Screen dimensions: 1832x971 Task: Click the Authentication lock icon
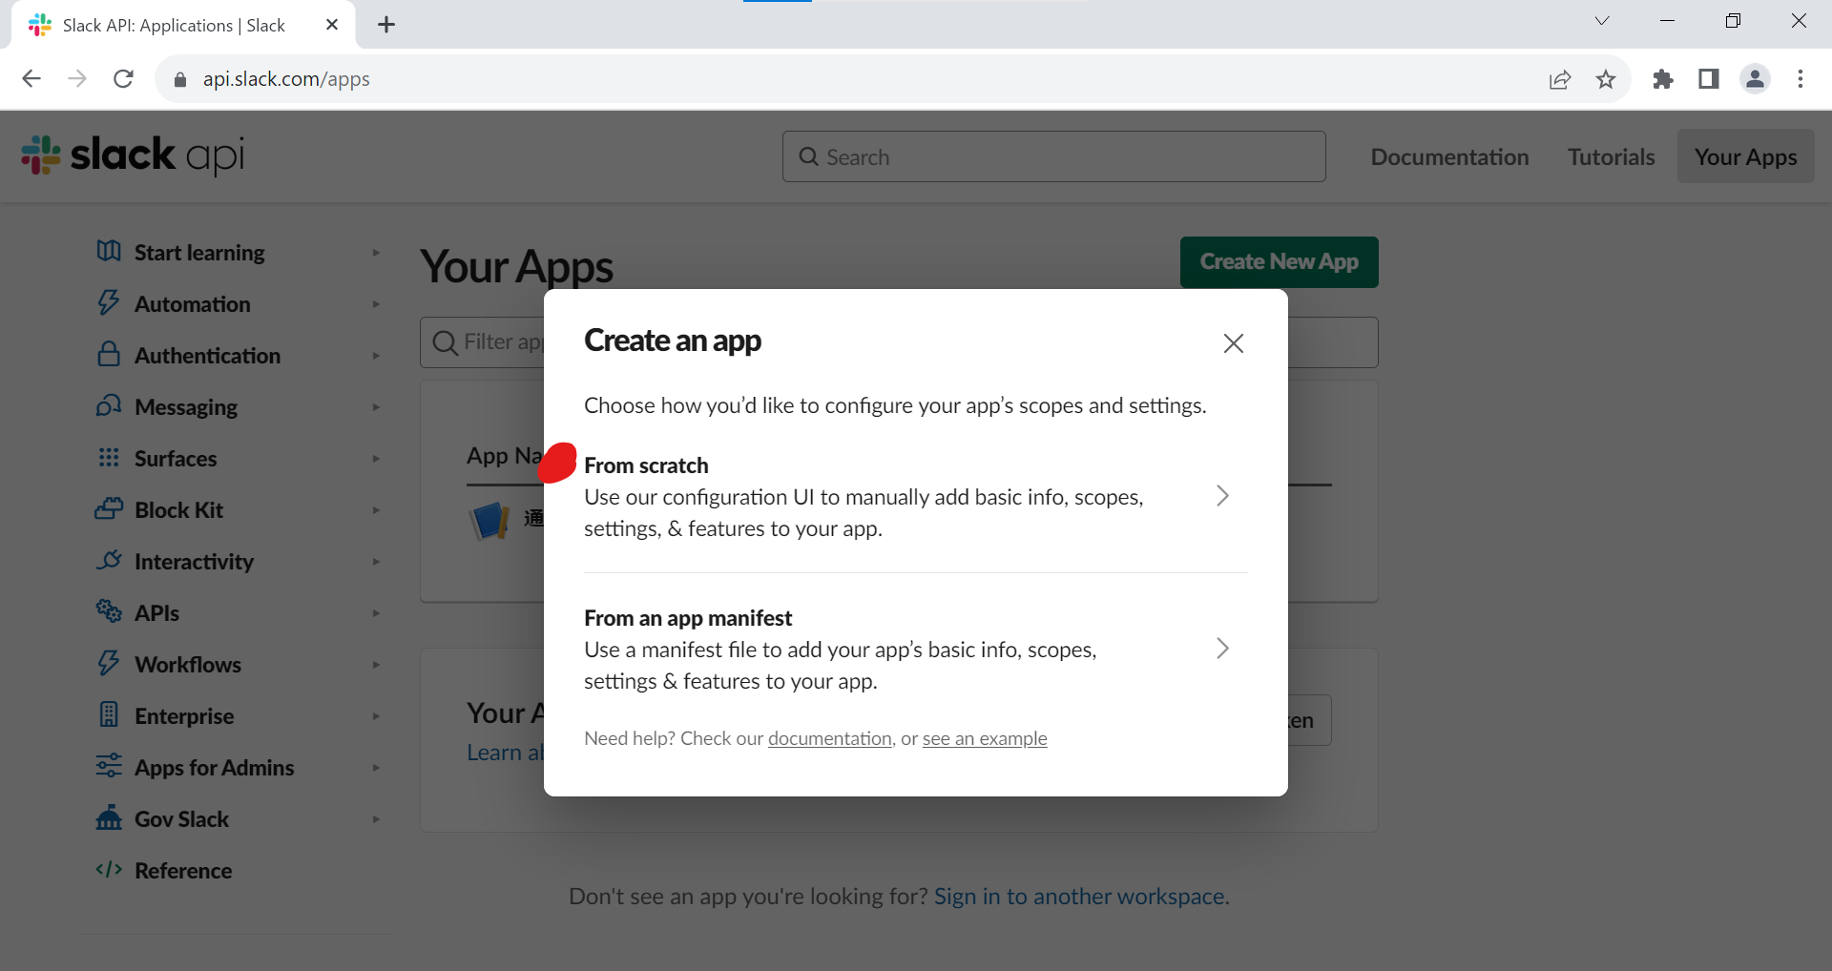pos(109,355)
